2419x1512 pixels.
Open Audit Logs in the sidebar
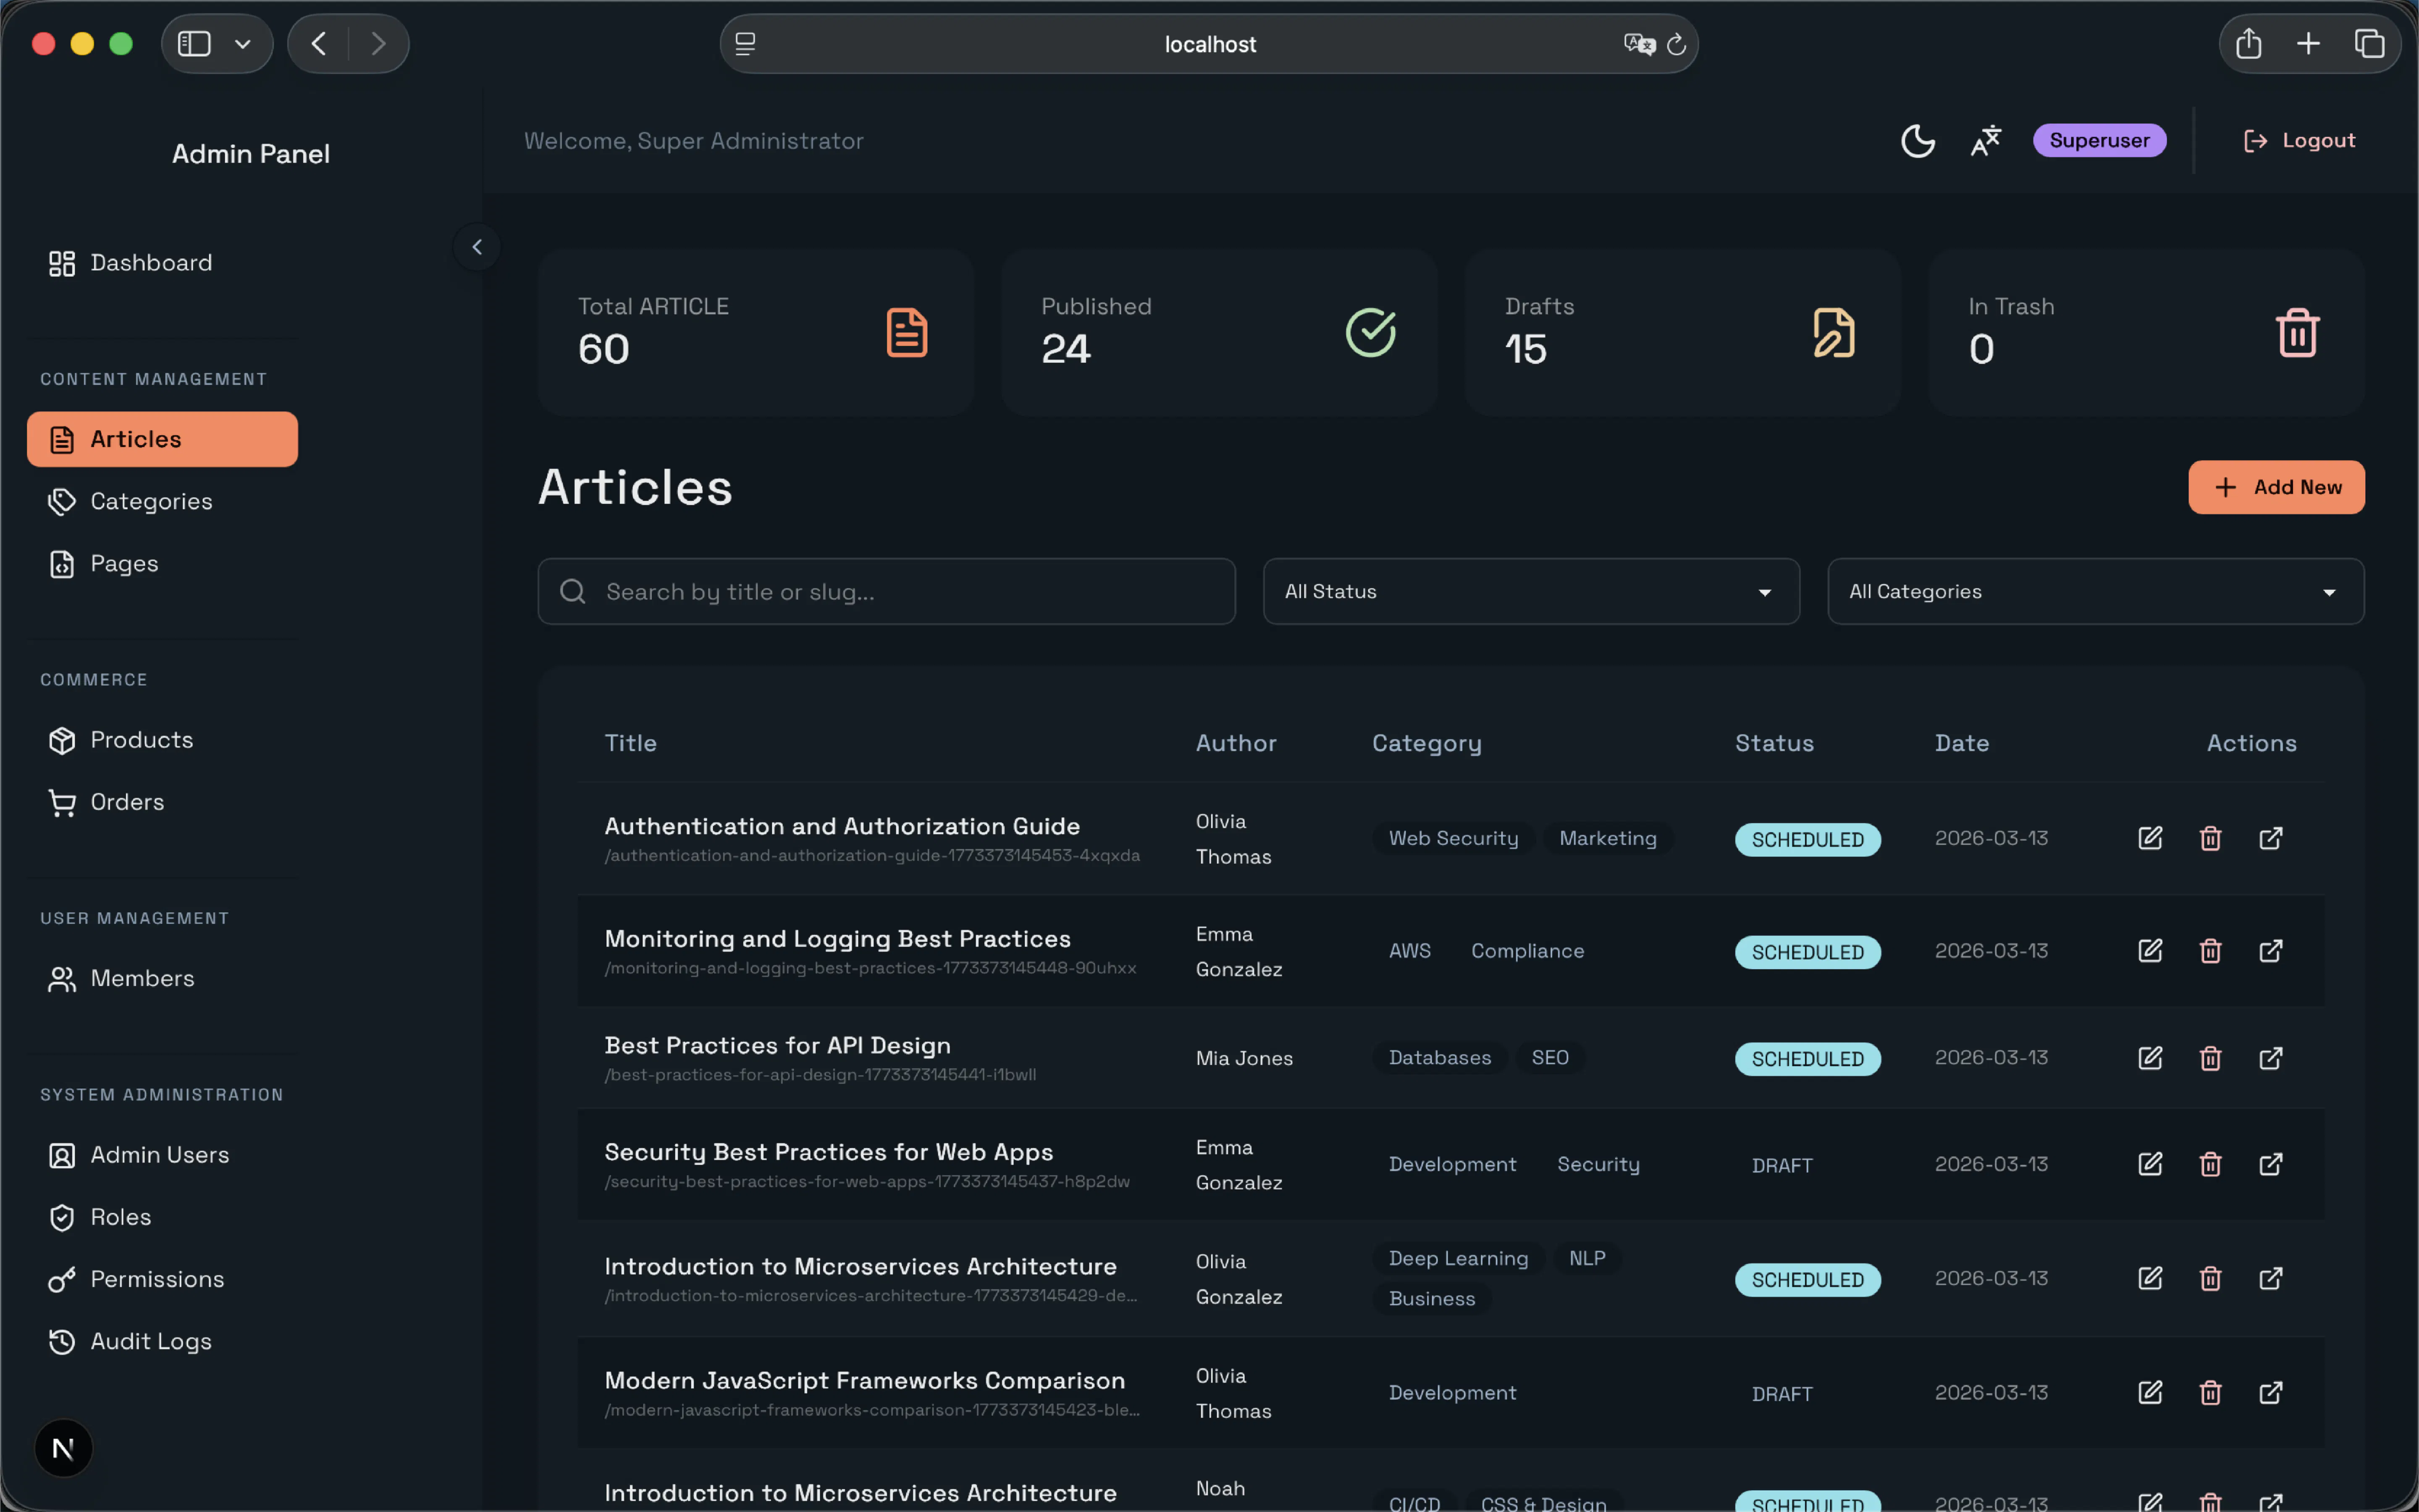click(162, 1341)
